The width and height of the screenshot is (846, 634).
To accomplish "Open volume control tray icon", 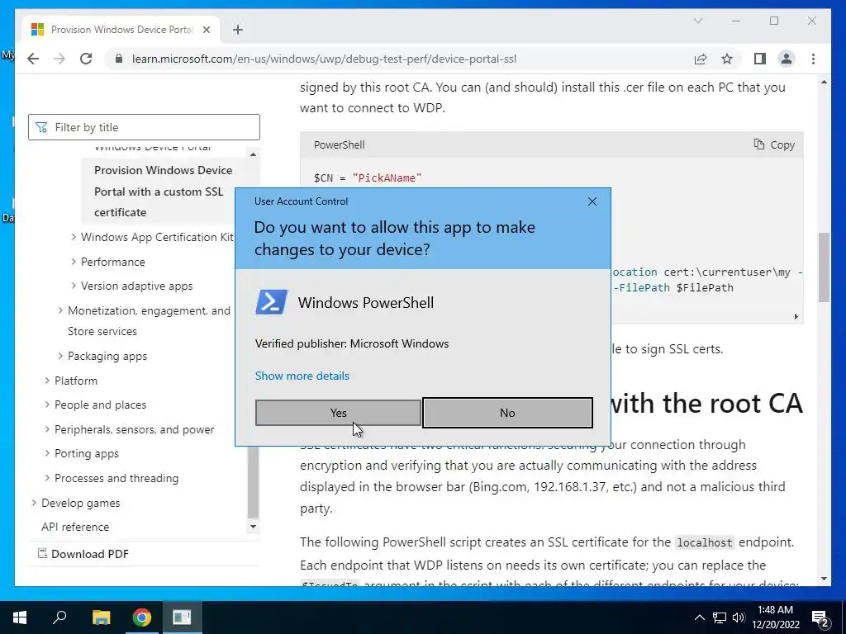I will click(739, 617).
